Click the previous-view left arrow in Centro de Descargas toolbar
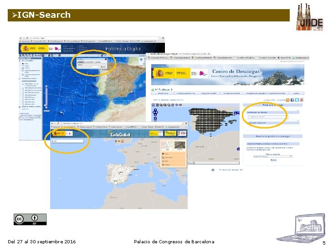328x246 pixels. pyautogui.click(x=177, y=105)
